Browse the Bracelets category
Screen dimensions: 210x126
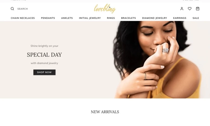point(128,18)
